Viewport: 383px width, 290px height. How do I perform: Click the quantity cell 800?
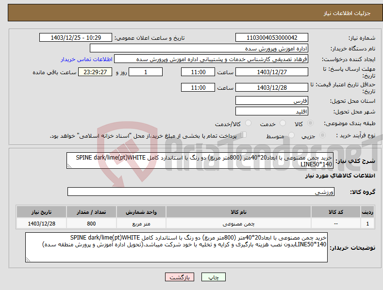point(91,224)
